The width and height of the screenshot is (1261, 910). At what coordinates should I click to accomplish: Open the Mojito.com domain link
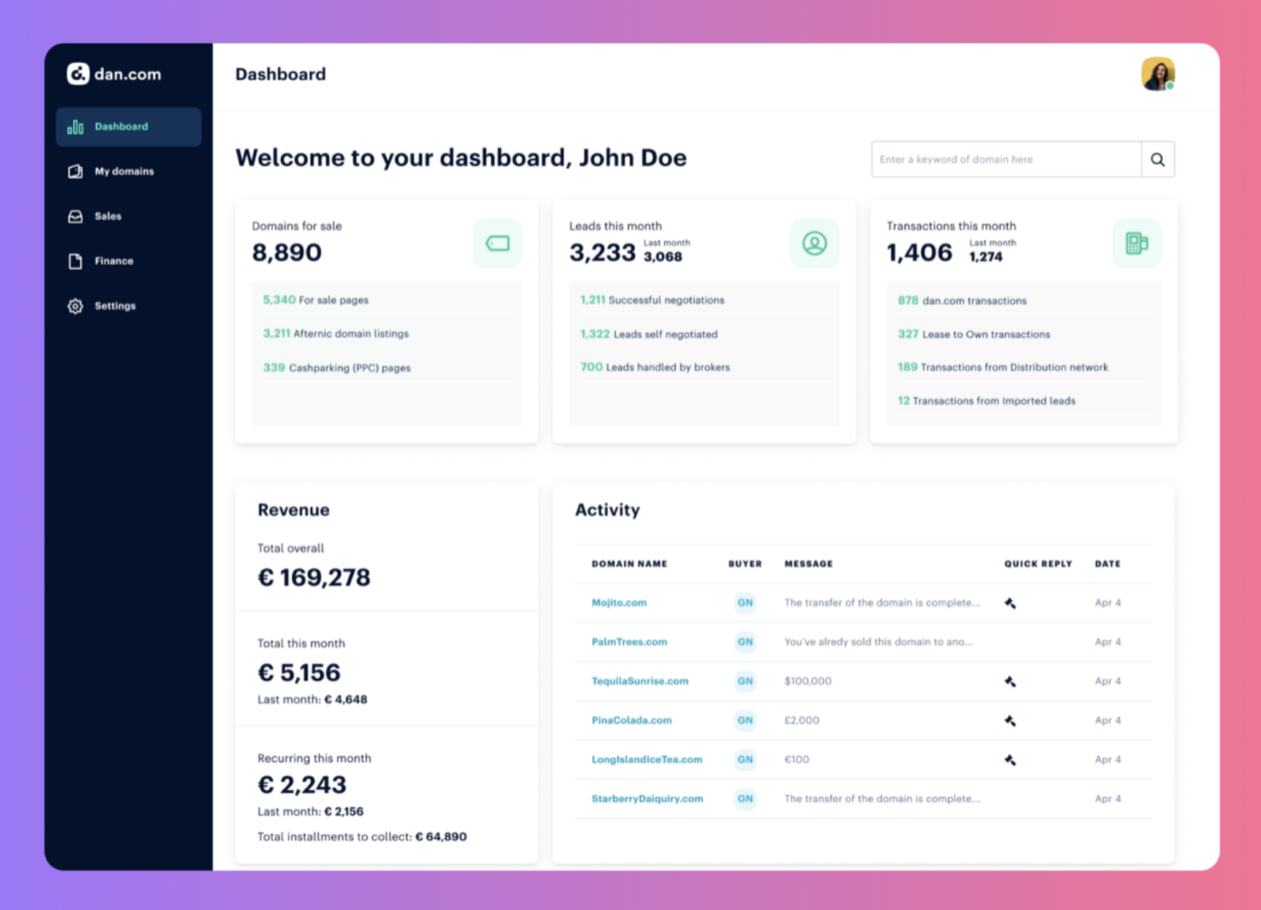[619, 603]
